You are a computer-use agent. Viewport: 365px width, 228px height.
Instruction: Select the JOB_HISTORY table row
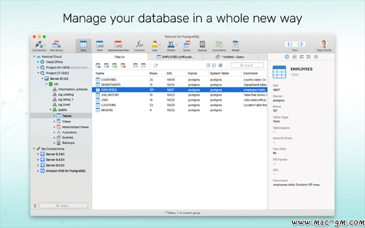pyautogui.click(x=179, y=95)
